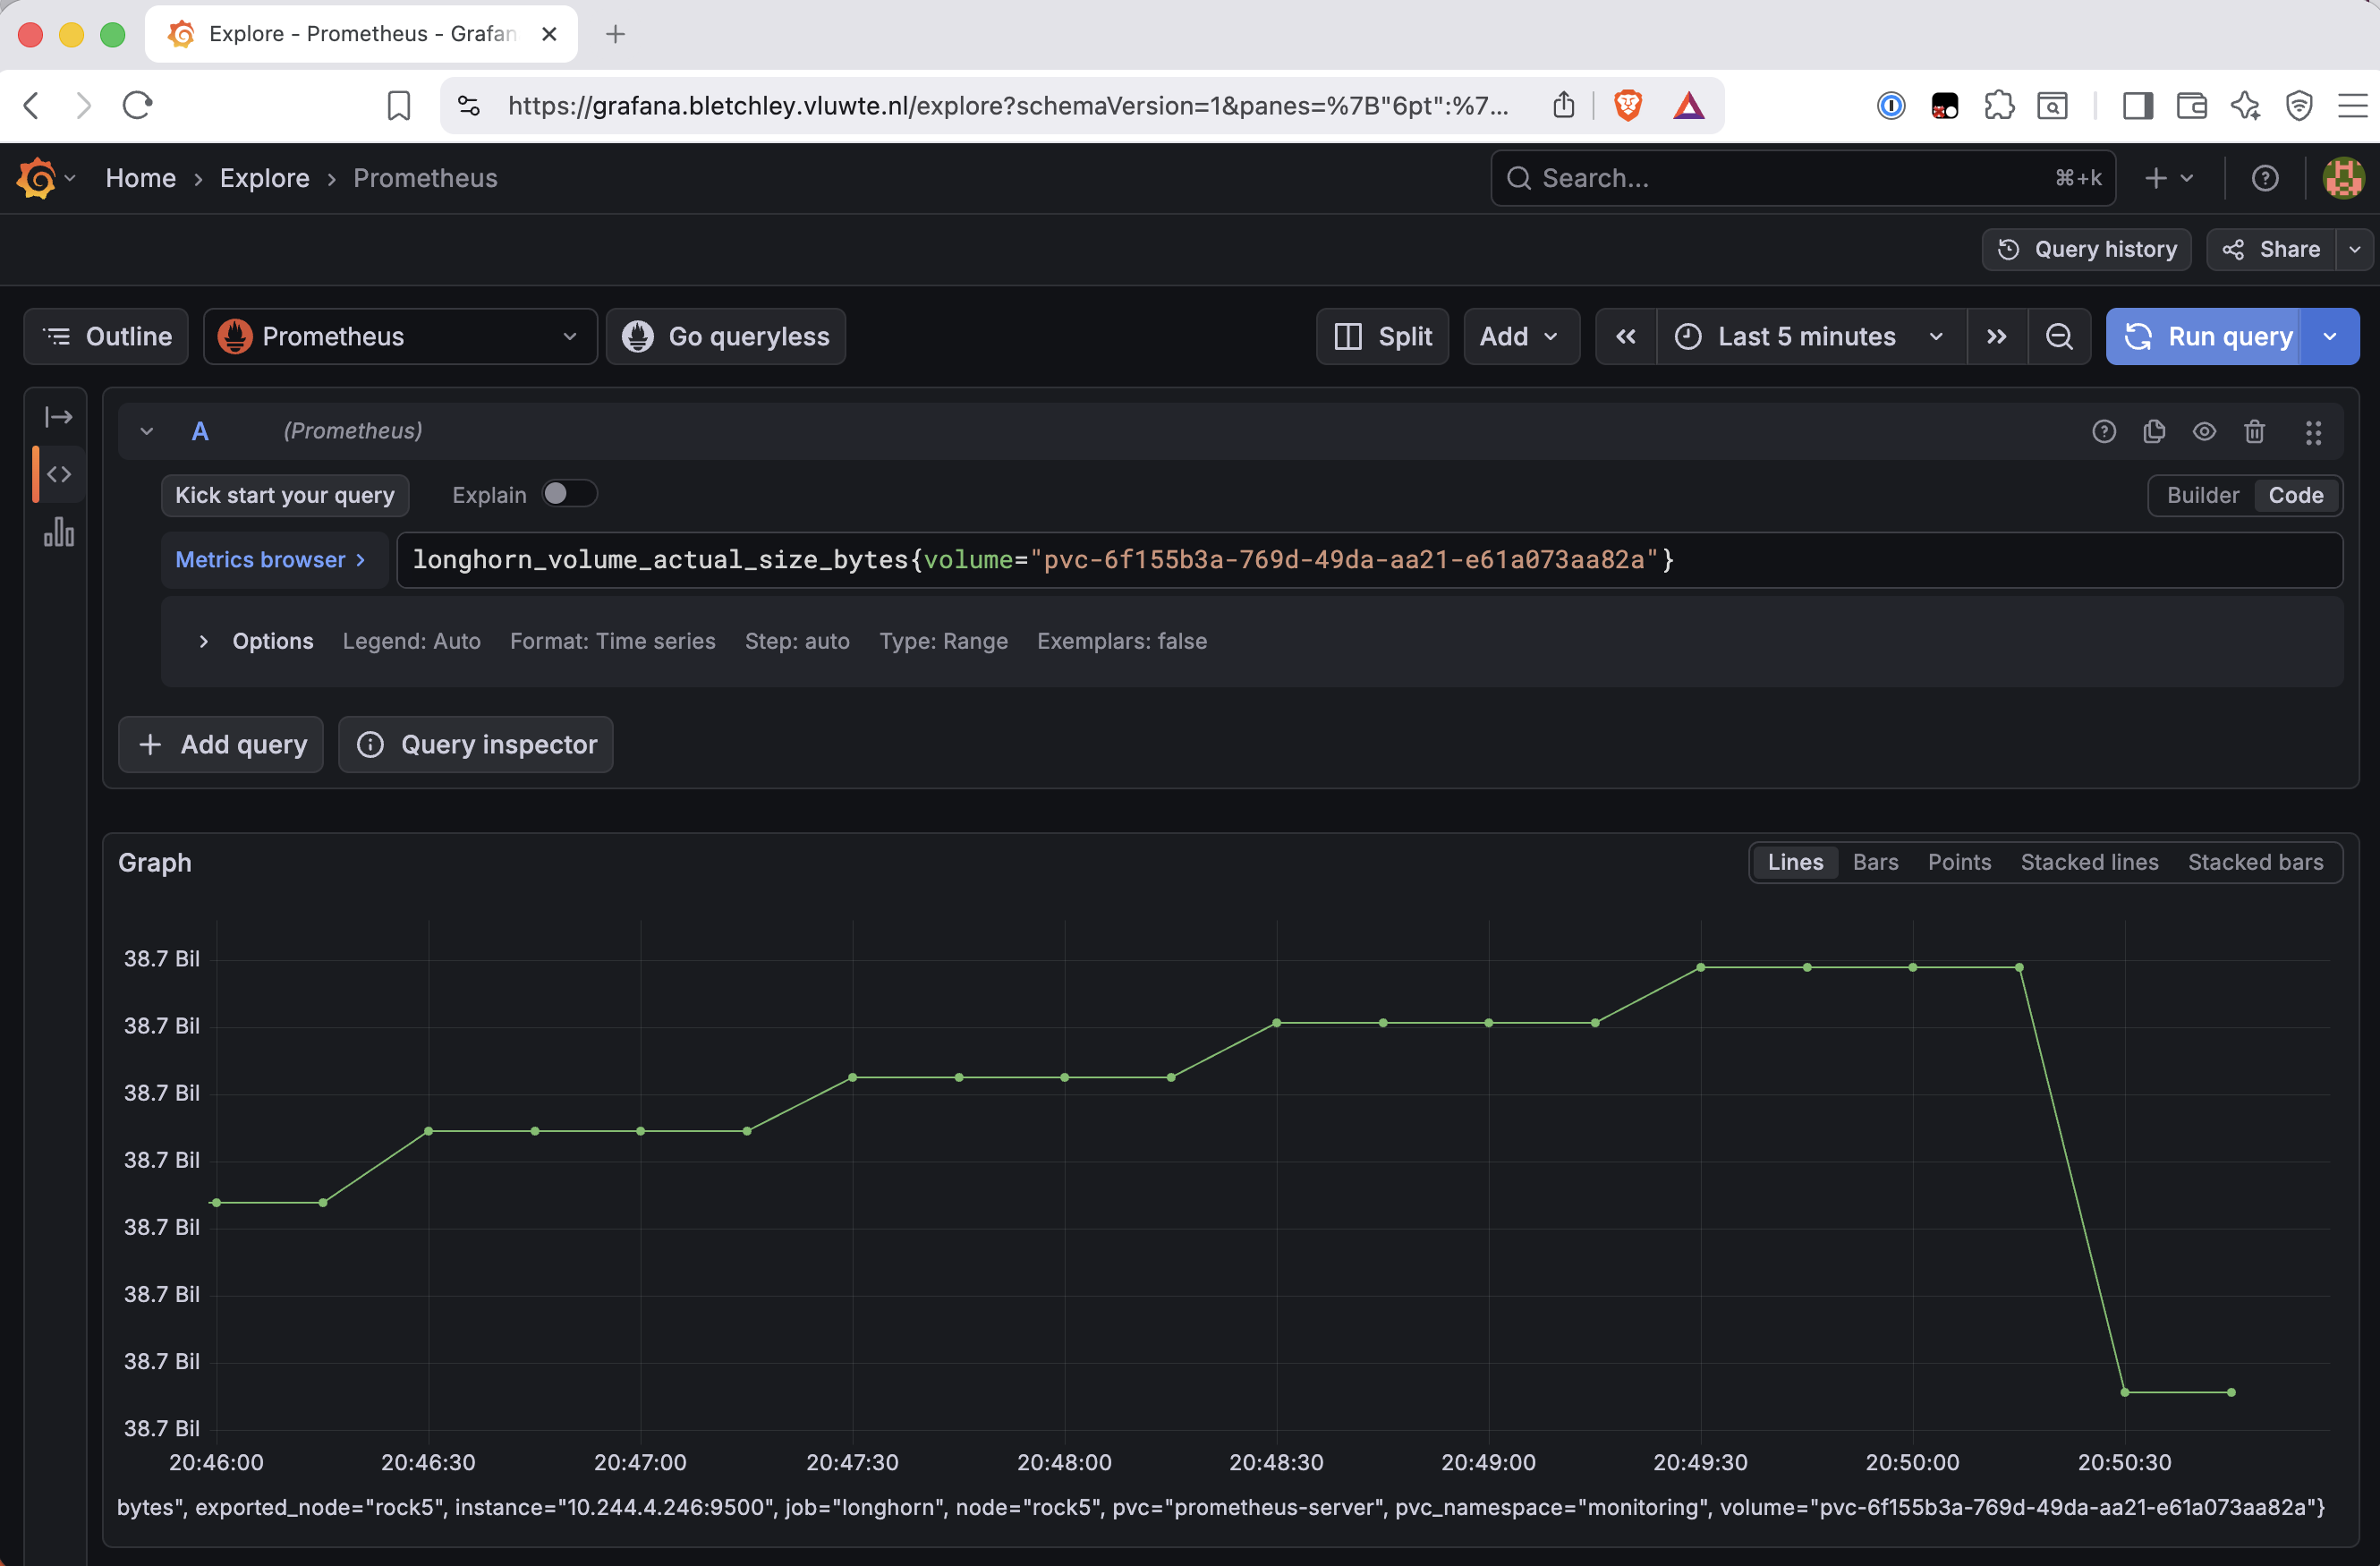Zoom out the time range
This screenshot has height=1566, width=2380.
[2059, 337]
